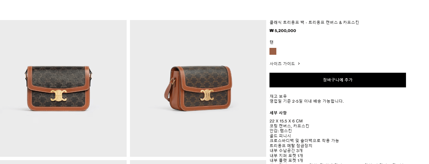This screenshot has width=429, height=164.
Task: Click the chevron arrow beside 사이즈 가이드
Action: tap(299, 64)
